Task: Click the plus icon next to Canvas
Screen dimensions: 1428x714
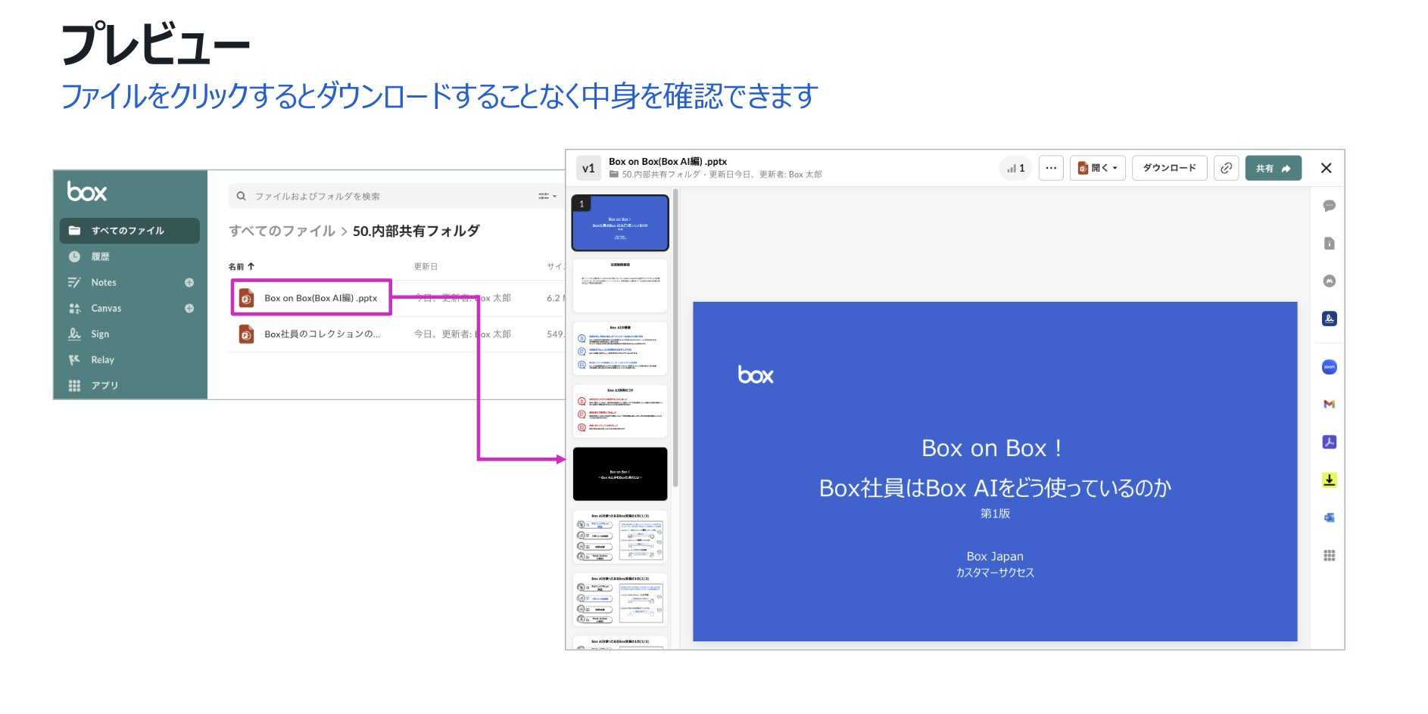Action: pos(189,309)
